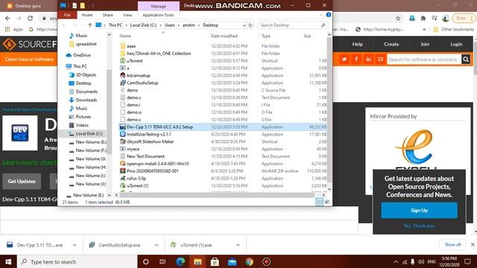Screen dimensions: 477x268
Task: Refresh the Desktop folder address bar
Action: (x=250, y=25)
